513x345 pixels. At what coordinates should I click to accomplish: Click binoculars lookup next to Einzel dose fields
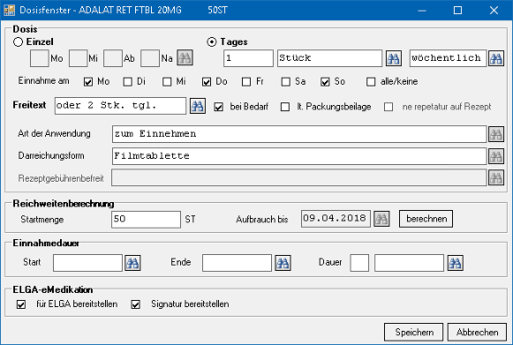coord(185,58)
